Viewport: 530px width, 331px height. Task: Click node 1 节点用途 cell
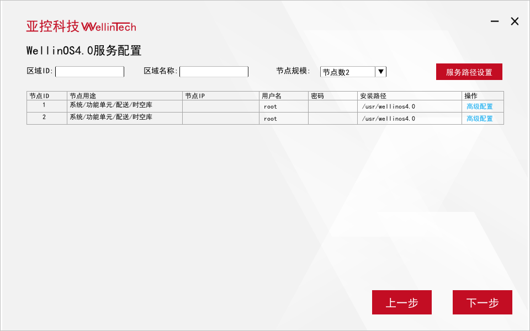(x=125, y=106)
